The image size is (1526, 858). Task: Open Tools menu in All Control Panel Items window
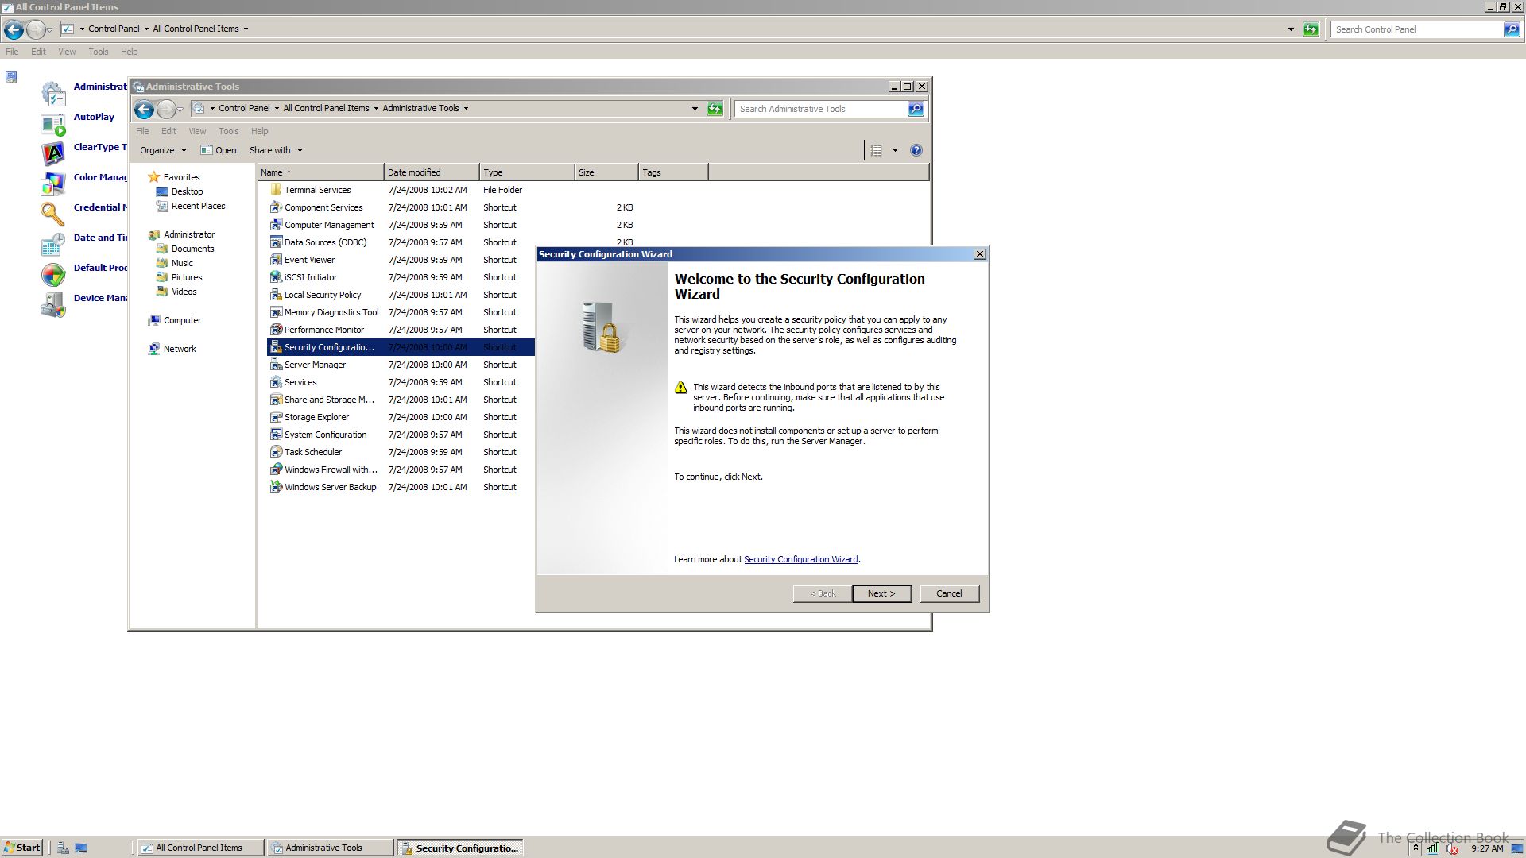click(x=99, y=52)
